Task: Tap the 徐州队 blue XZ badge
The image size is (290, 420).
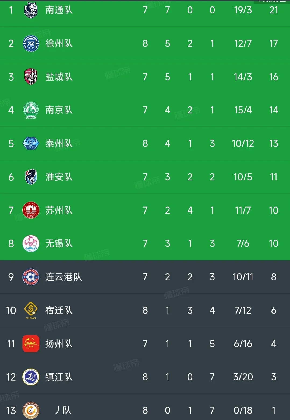Action: (31, 43)
